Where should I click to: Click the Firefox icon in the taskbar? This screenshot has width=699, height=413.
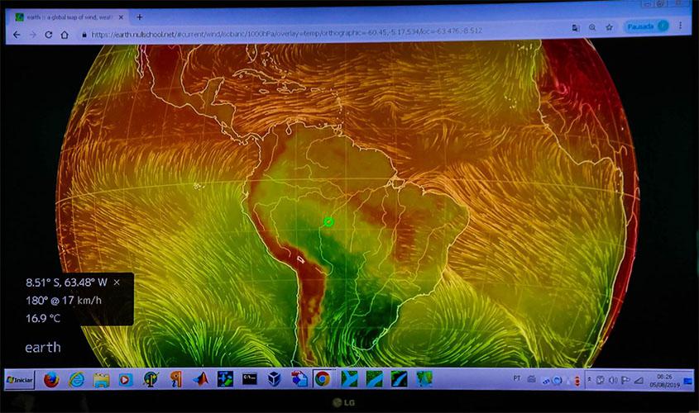(x=52, y=379)
